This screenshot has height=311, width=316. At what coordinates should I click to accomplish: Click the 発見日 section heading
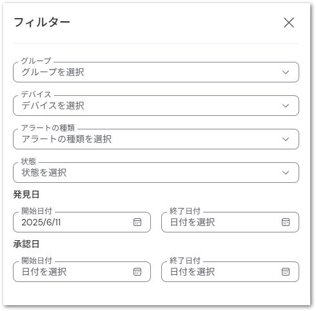point(26,194)
